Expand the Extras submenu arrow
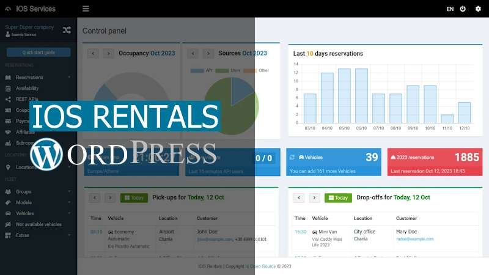 point(69,235)
